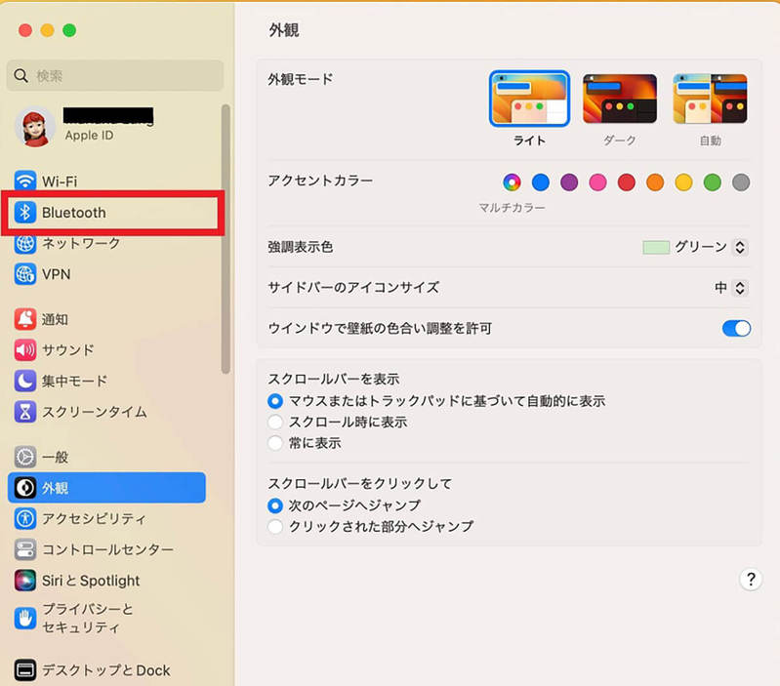Click the サウンド speaker icon
Viewport: 780px width, 686px height.
[x=24, y=350]
